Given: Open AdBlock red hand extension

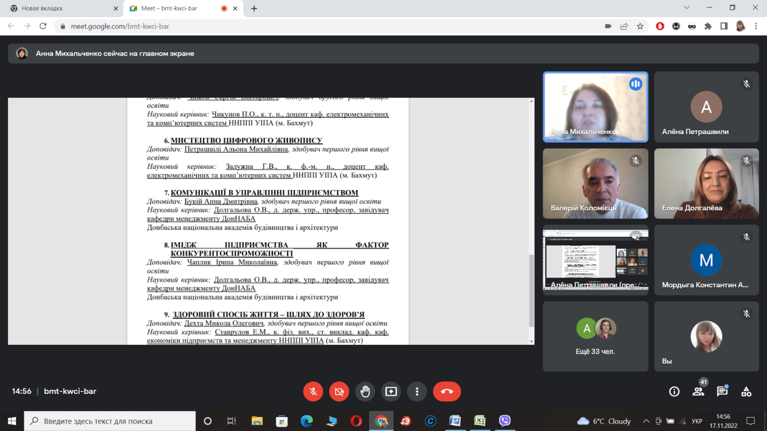Looking at the screenshot, I should 660,26.
